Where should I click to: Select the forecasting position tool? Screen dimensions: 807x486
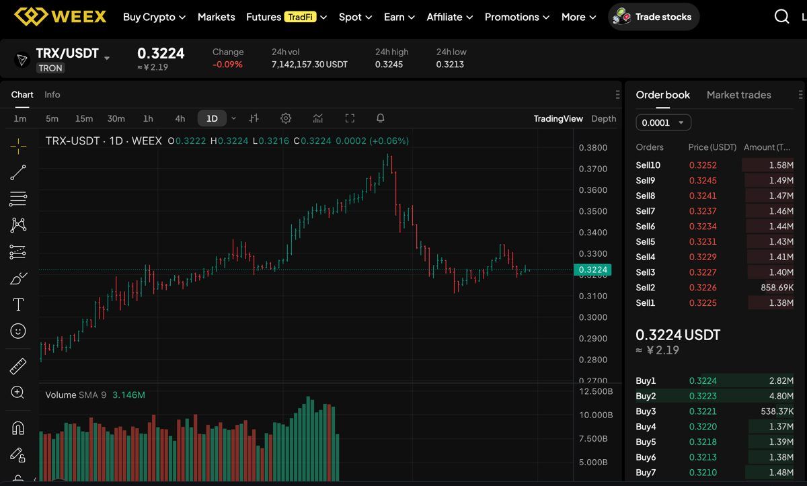coord(18,251)
